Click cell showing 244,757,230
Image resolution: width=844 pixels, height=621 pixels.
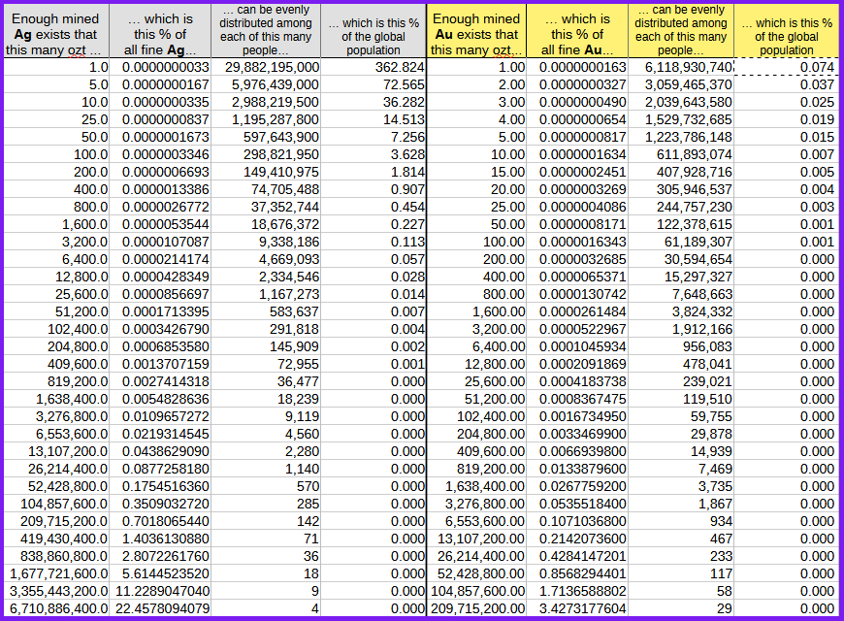tap(681, 207)
